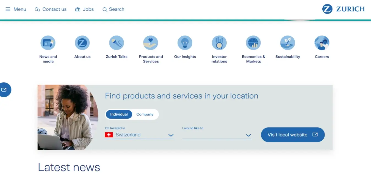The width and height of the screenshot is (371, 180).
Task: Open the Our insights lightbulb icon
Action: [185, 43]
